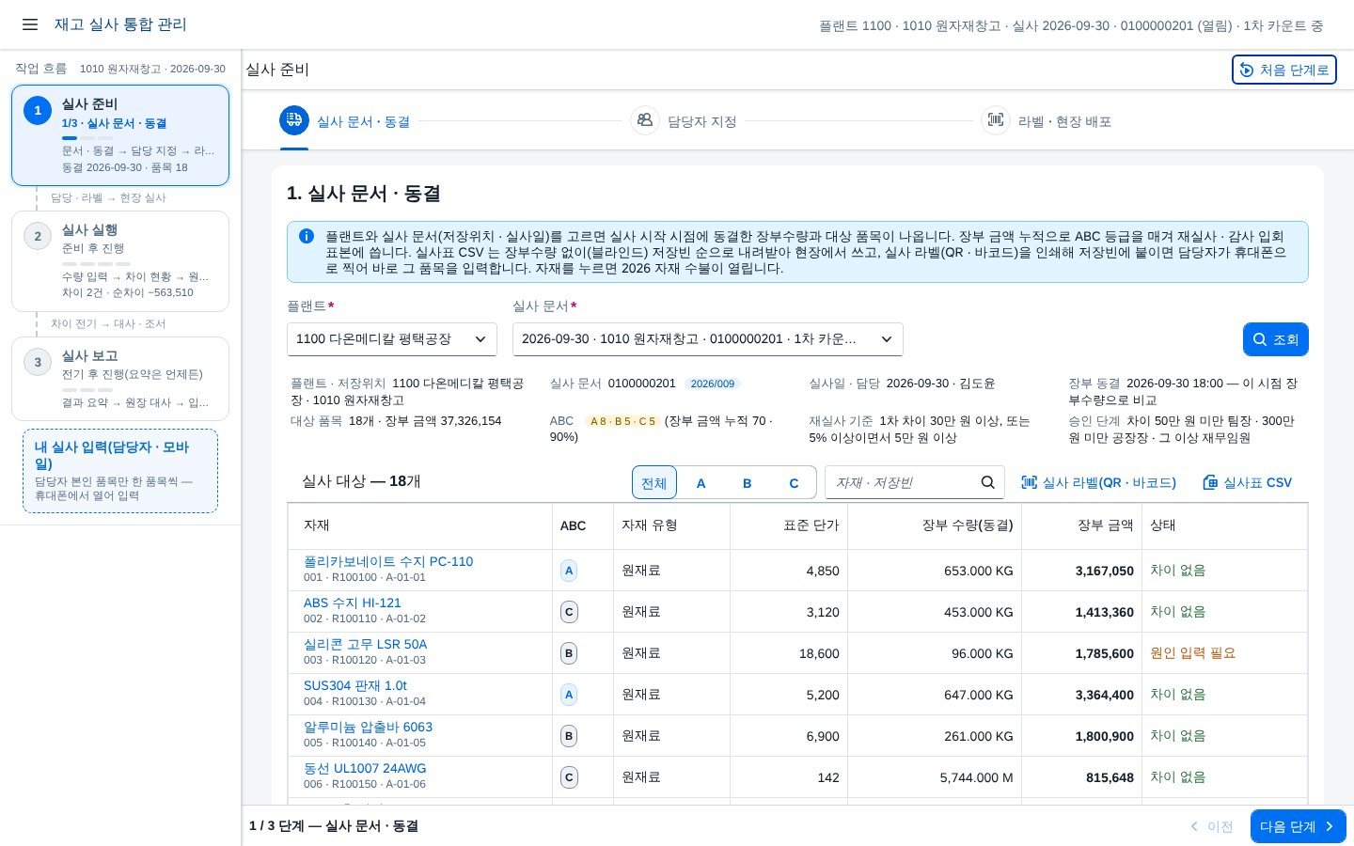Image resolution: width=1354 pixels, height=846 pixels.
Task: Open material link SUS304 판재 1.0t
Action: coord(355,685)
